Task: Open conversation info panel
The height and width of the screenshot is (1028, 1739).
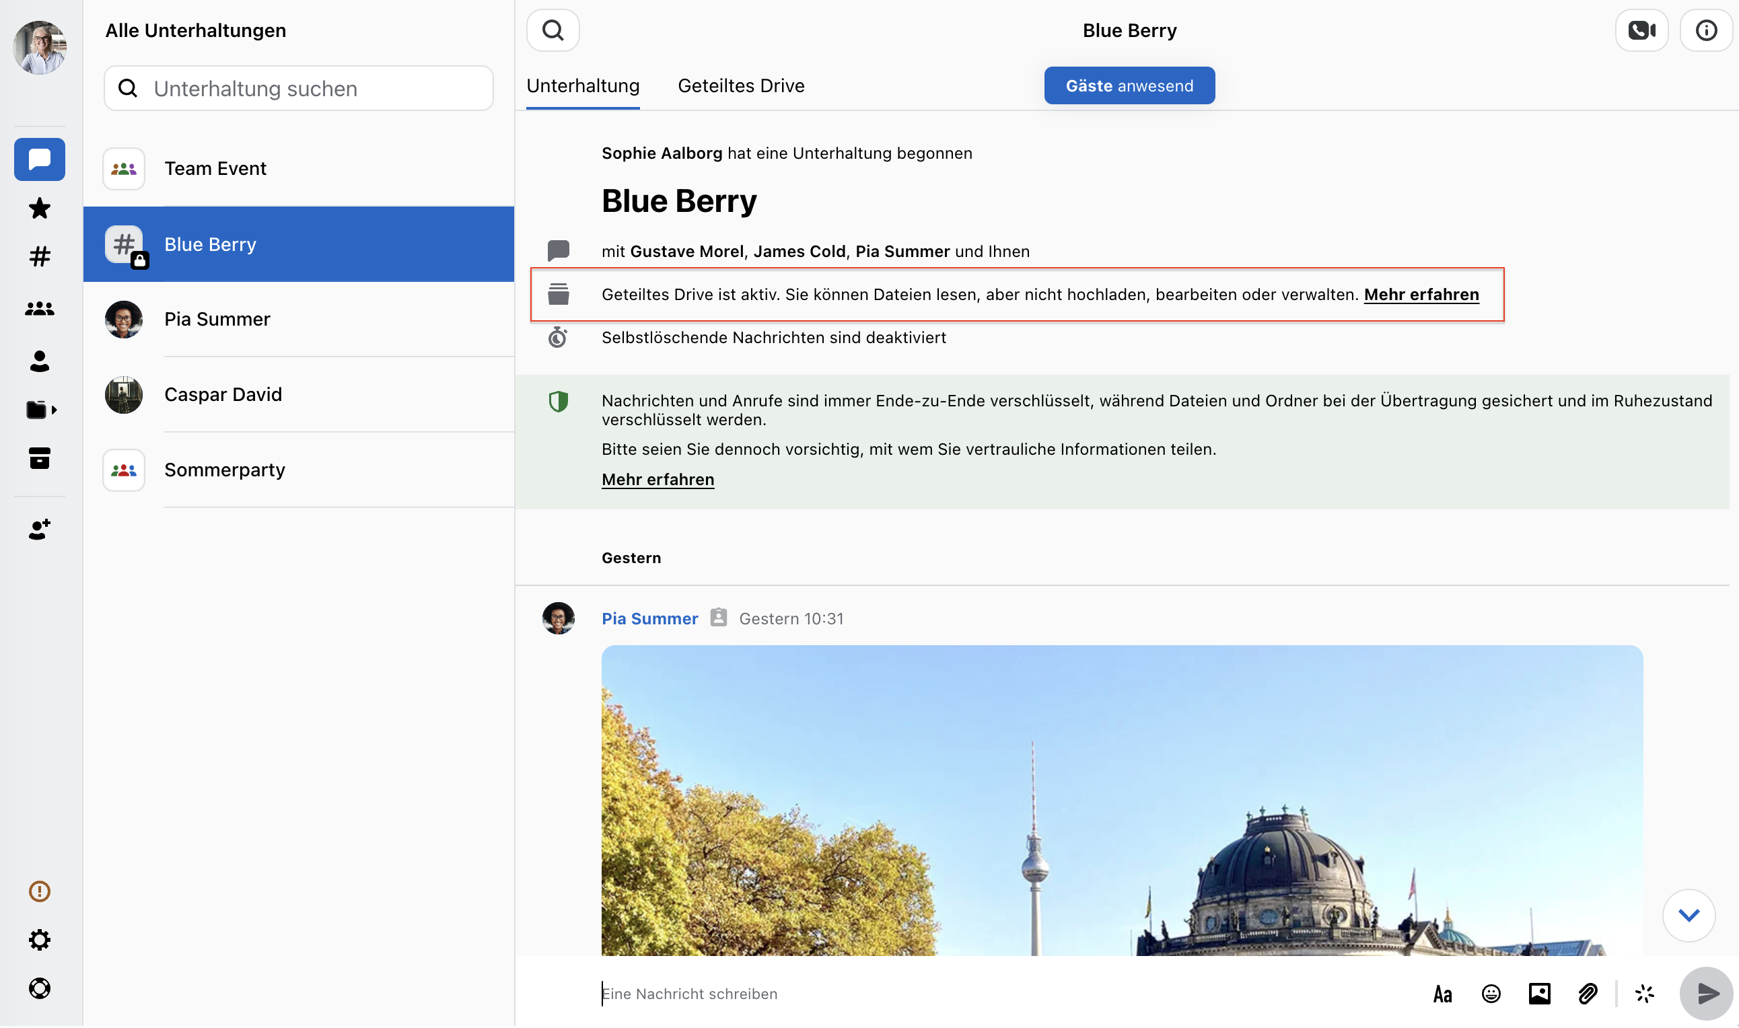Action: click(1706, 30)
